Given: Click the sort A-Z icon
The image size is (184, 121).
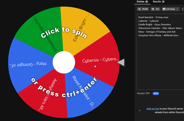Looking at the screenshot, I should click(153, 9).
